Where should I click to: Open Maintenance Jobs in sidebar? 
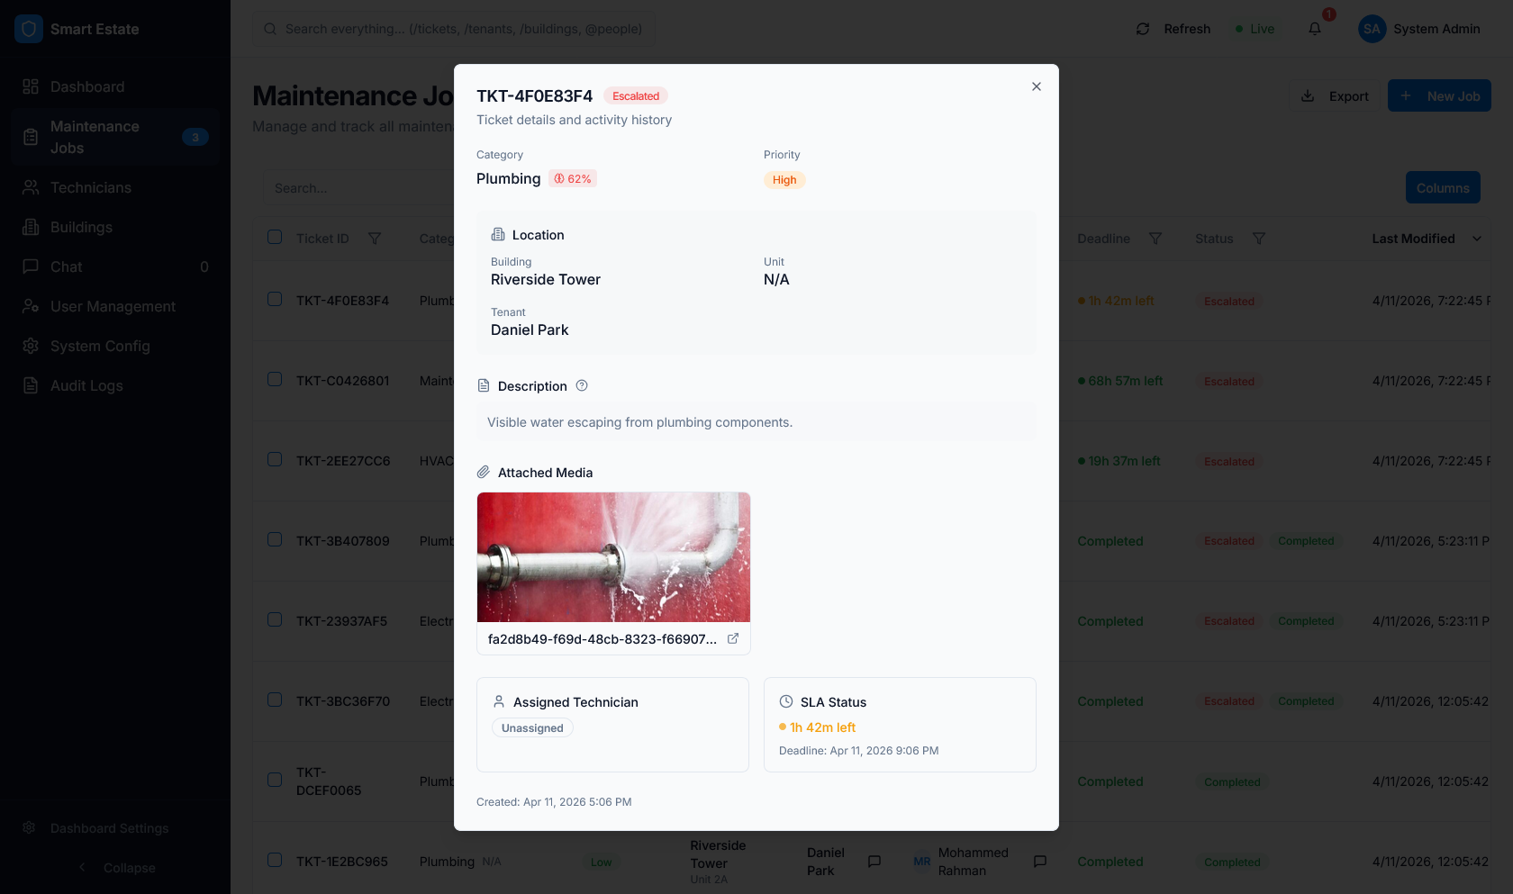(115, 137)
